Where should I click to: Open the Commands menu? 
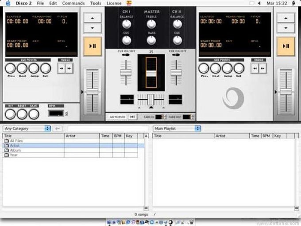73,3
